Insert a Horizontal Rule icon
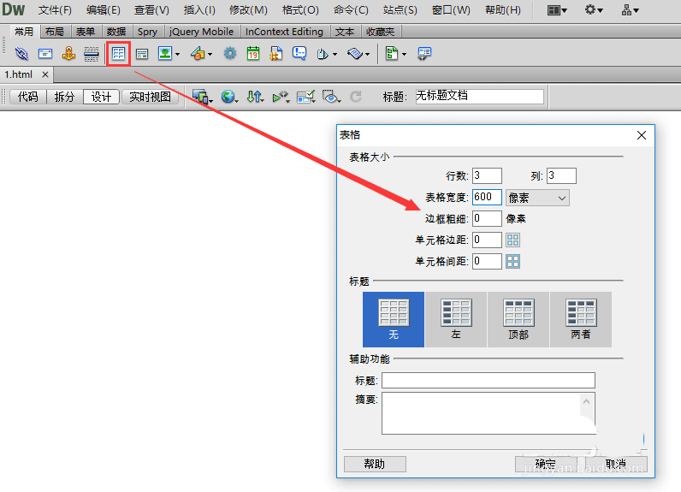The width and height of the screenshot is (681, 492). tap(92, 54)
